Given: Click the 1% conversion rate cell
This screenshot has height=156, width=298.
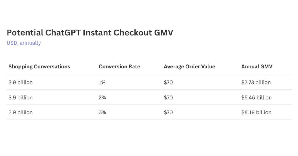Looking at the screenshot, I should tap(102, 83).
